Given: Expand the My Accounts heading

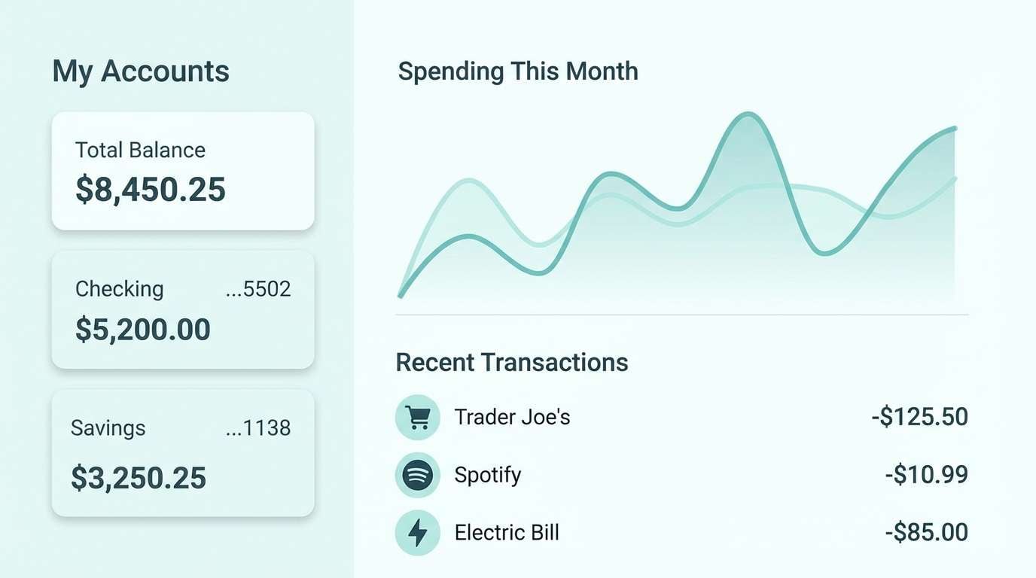Looking at the screenshot, I should point(140,71).
